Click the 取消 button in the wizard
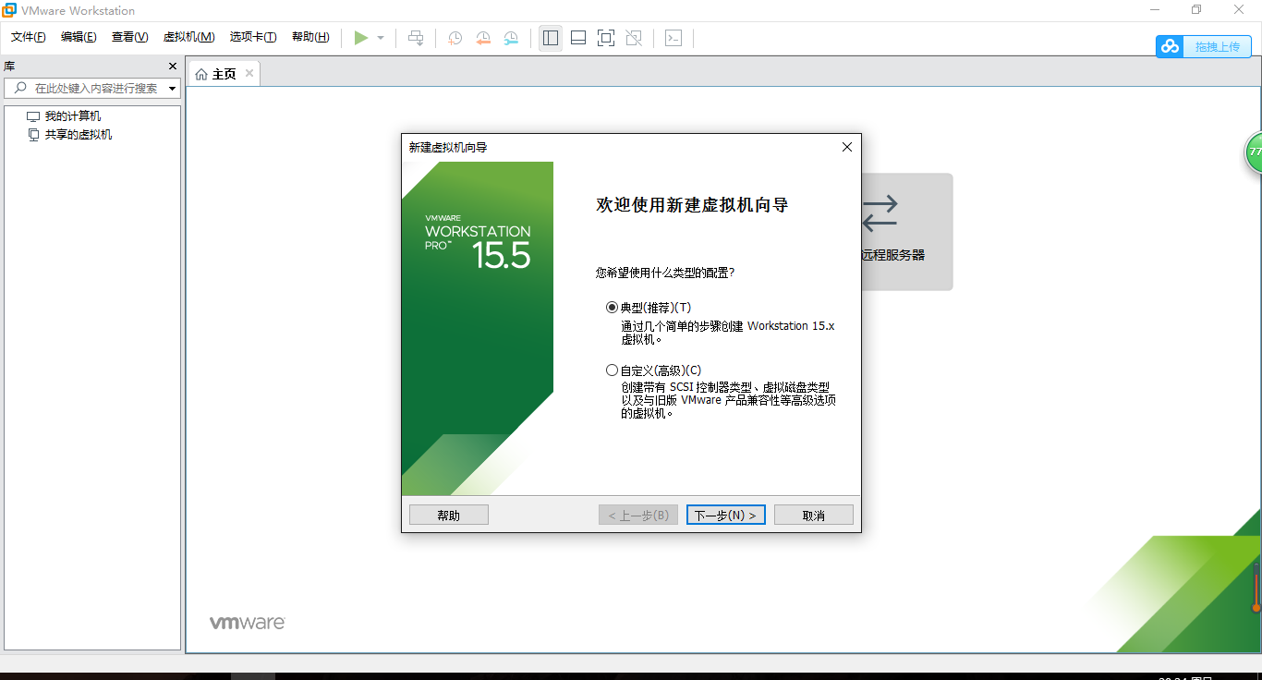Viewport: 1262px width, 680px height. point(814,515)
